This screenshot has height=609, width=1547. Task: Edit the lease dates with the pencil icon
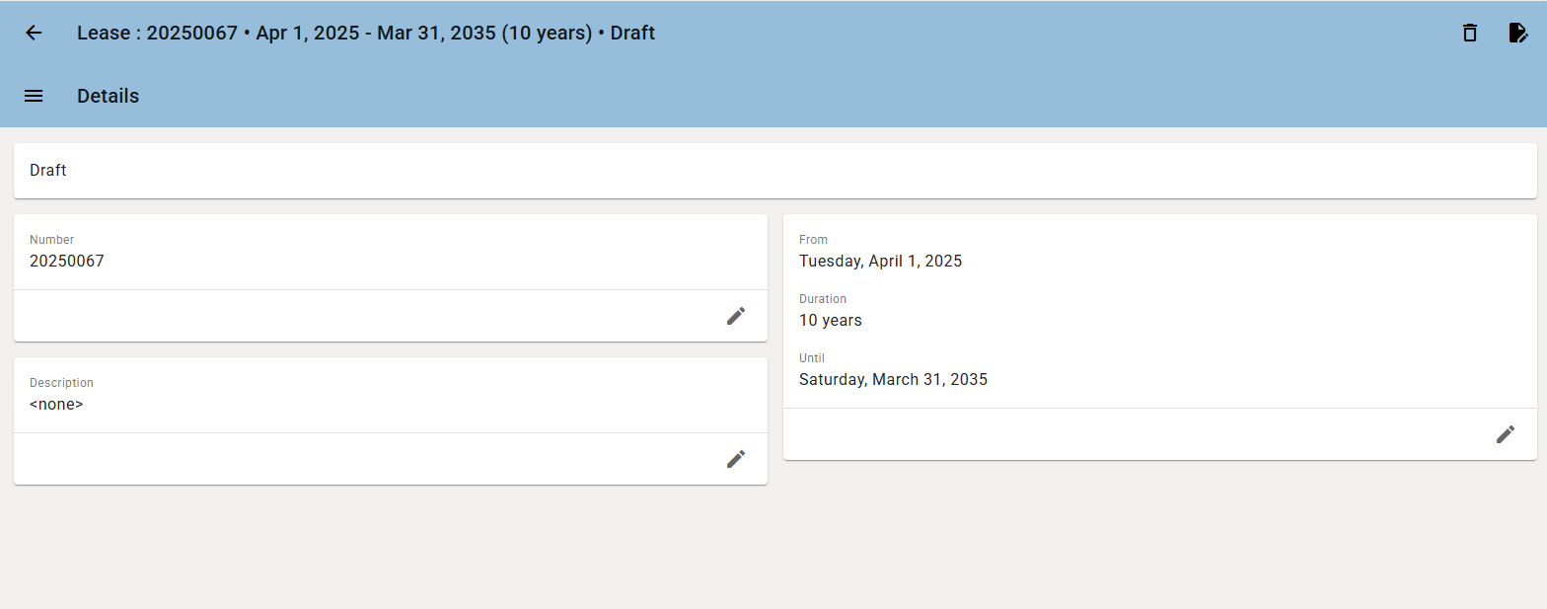pos(1506,434)
